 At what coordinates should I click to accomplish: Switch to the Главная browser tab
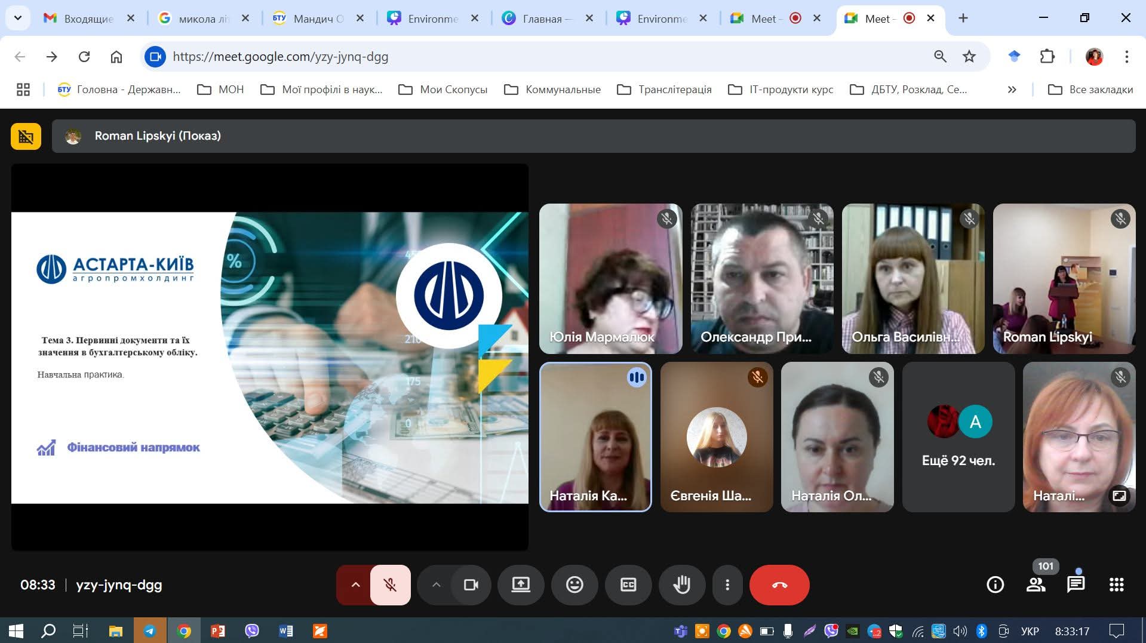pos(542,19)
